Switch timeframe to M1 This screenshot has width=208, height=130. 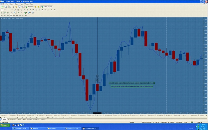pyautogui.click(x=2, y=16)
